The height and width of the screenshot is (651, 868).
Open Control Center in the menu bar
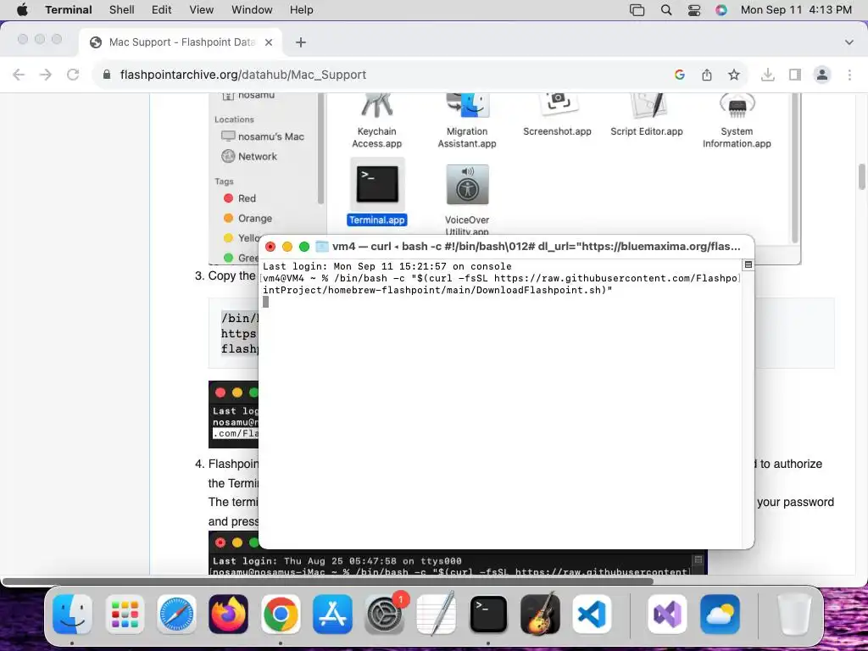coord(694,10)
